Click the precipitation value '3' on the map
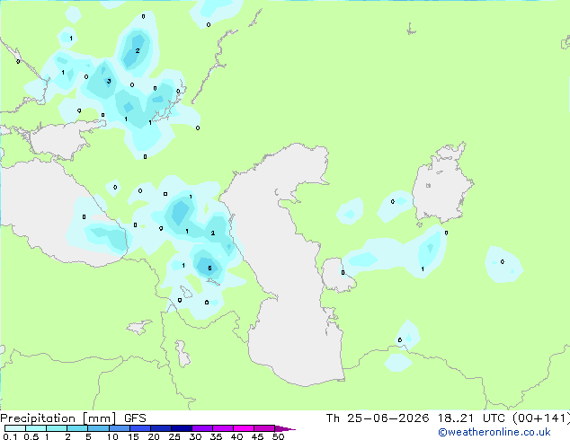 pyautogui.click(x=109, y=82)
